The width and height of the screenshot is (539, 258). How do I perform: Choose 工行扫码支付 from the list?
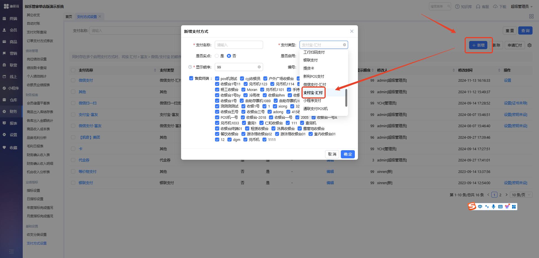(323, 52)
